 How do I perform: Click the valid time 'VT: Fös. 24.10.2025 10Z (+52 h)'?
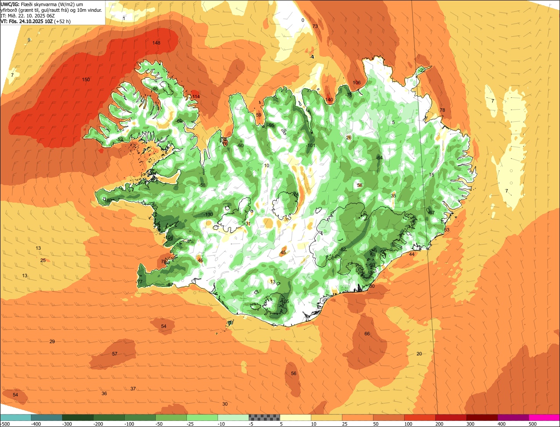(x=35, y=21)
